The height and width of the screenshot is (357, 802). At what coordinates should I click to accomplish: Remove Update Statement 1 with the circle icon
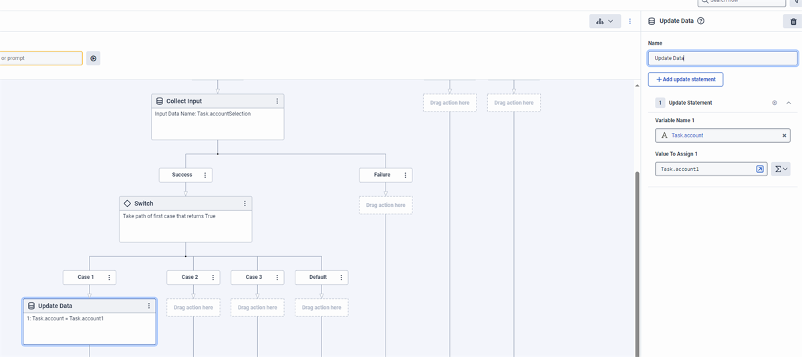(x=775, y=103)
